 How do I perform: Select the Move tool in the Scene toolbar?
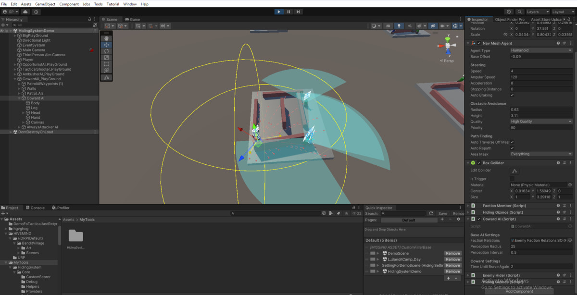(x=106, y=45)
